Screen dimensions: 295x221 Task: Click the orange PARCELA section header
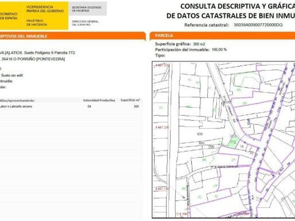[221, 35]
